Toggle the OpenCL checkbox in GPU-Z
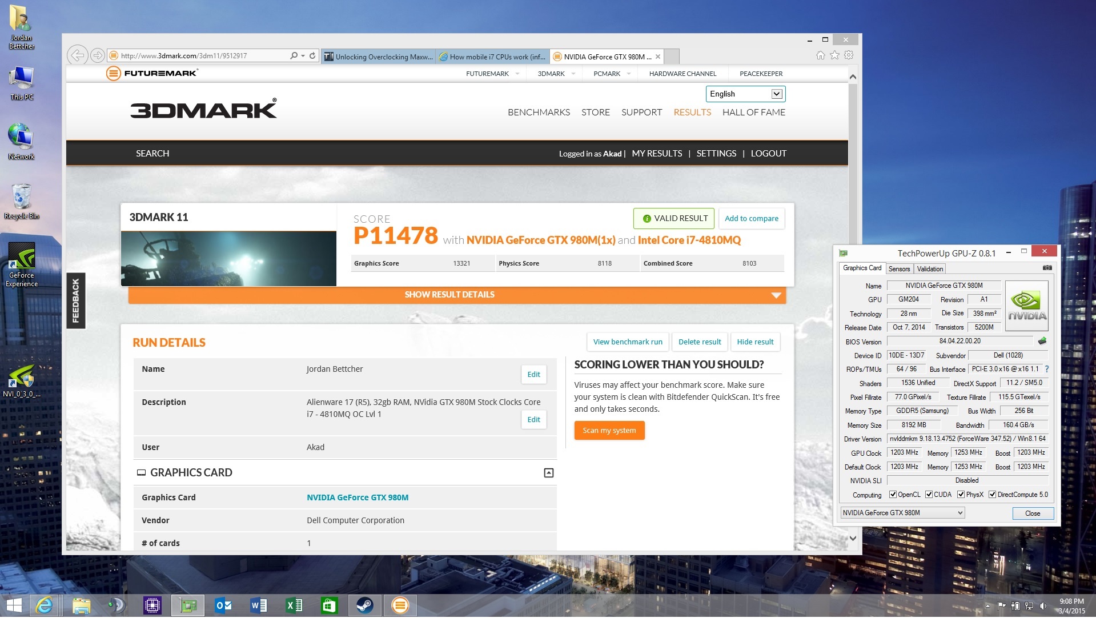1096x618 pixels. (892, 495)
